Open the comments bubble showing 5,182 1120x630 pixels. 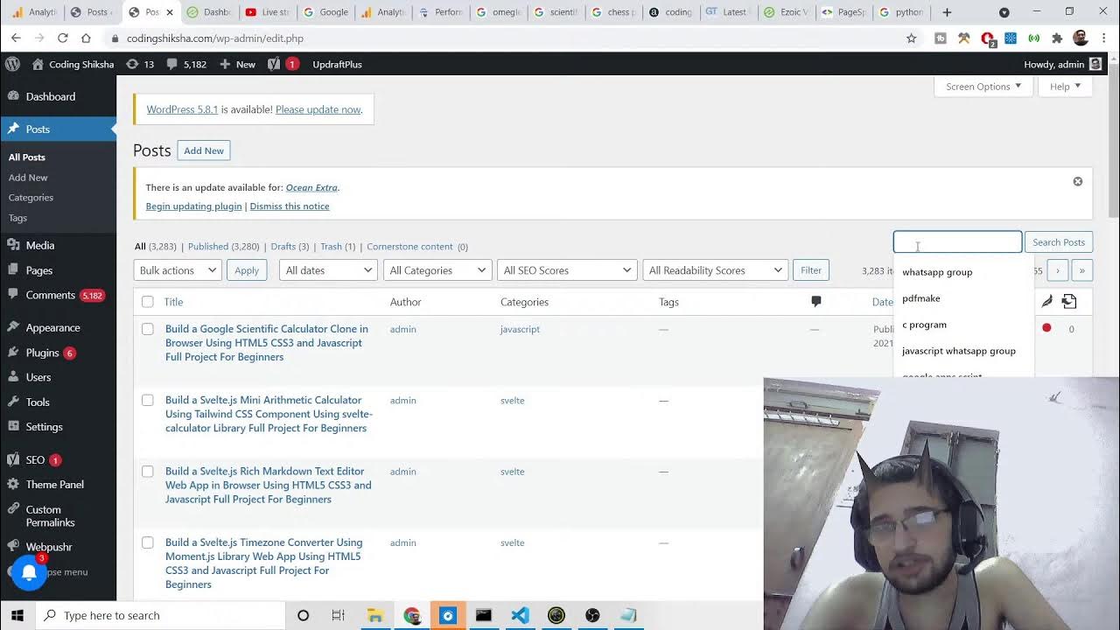tap(186, 64)
